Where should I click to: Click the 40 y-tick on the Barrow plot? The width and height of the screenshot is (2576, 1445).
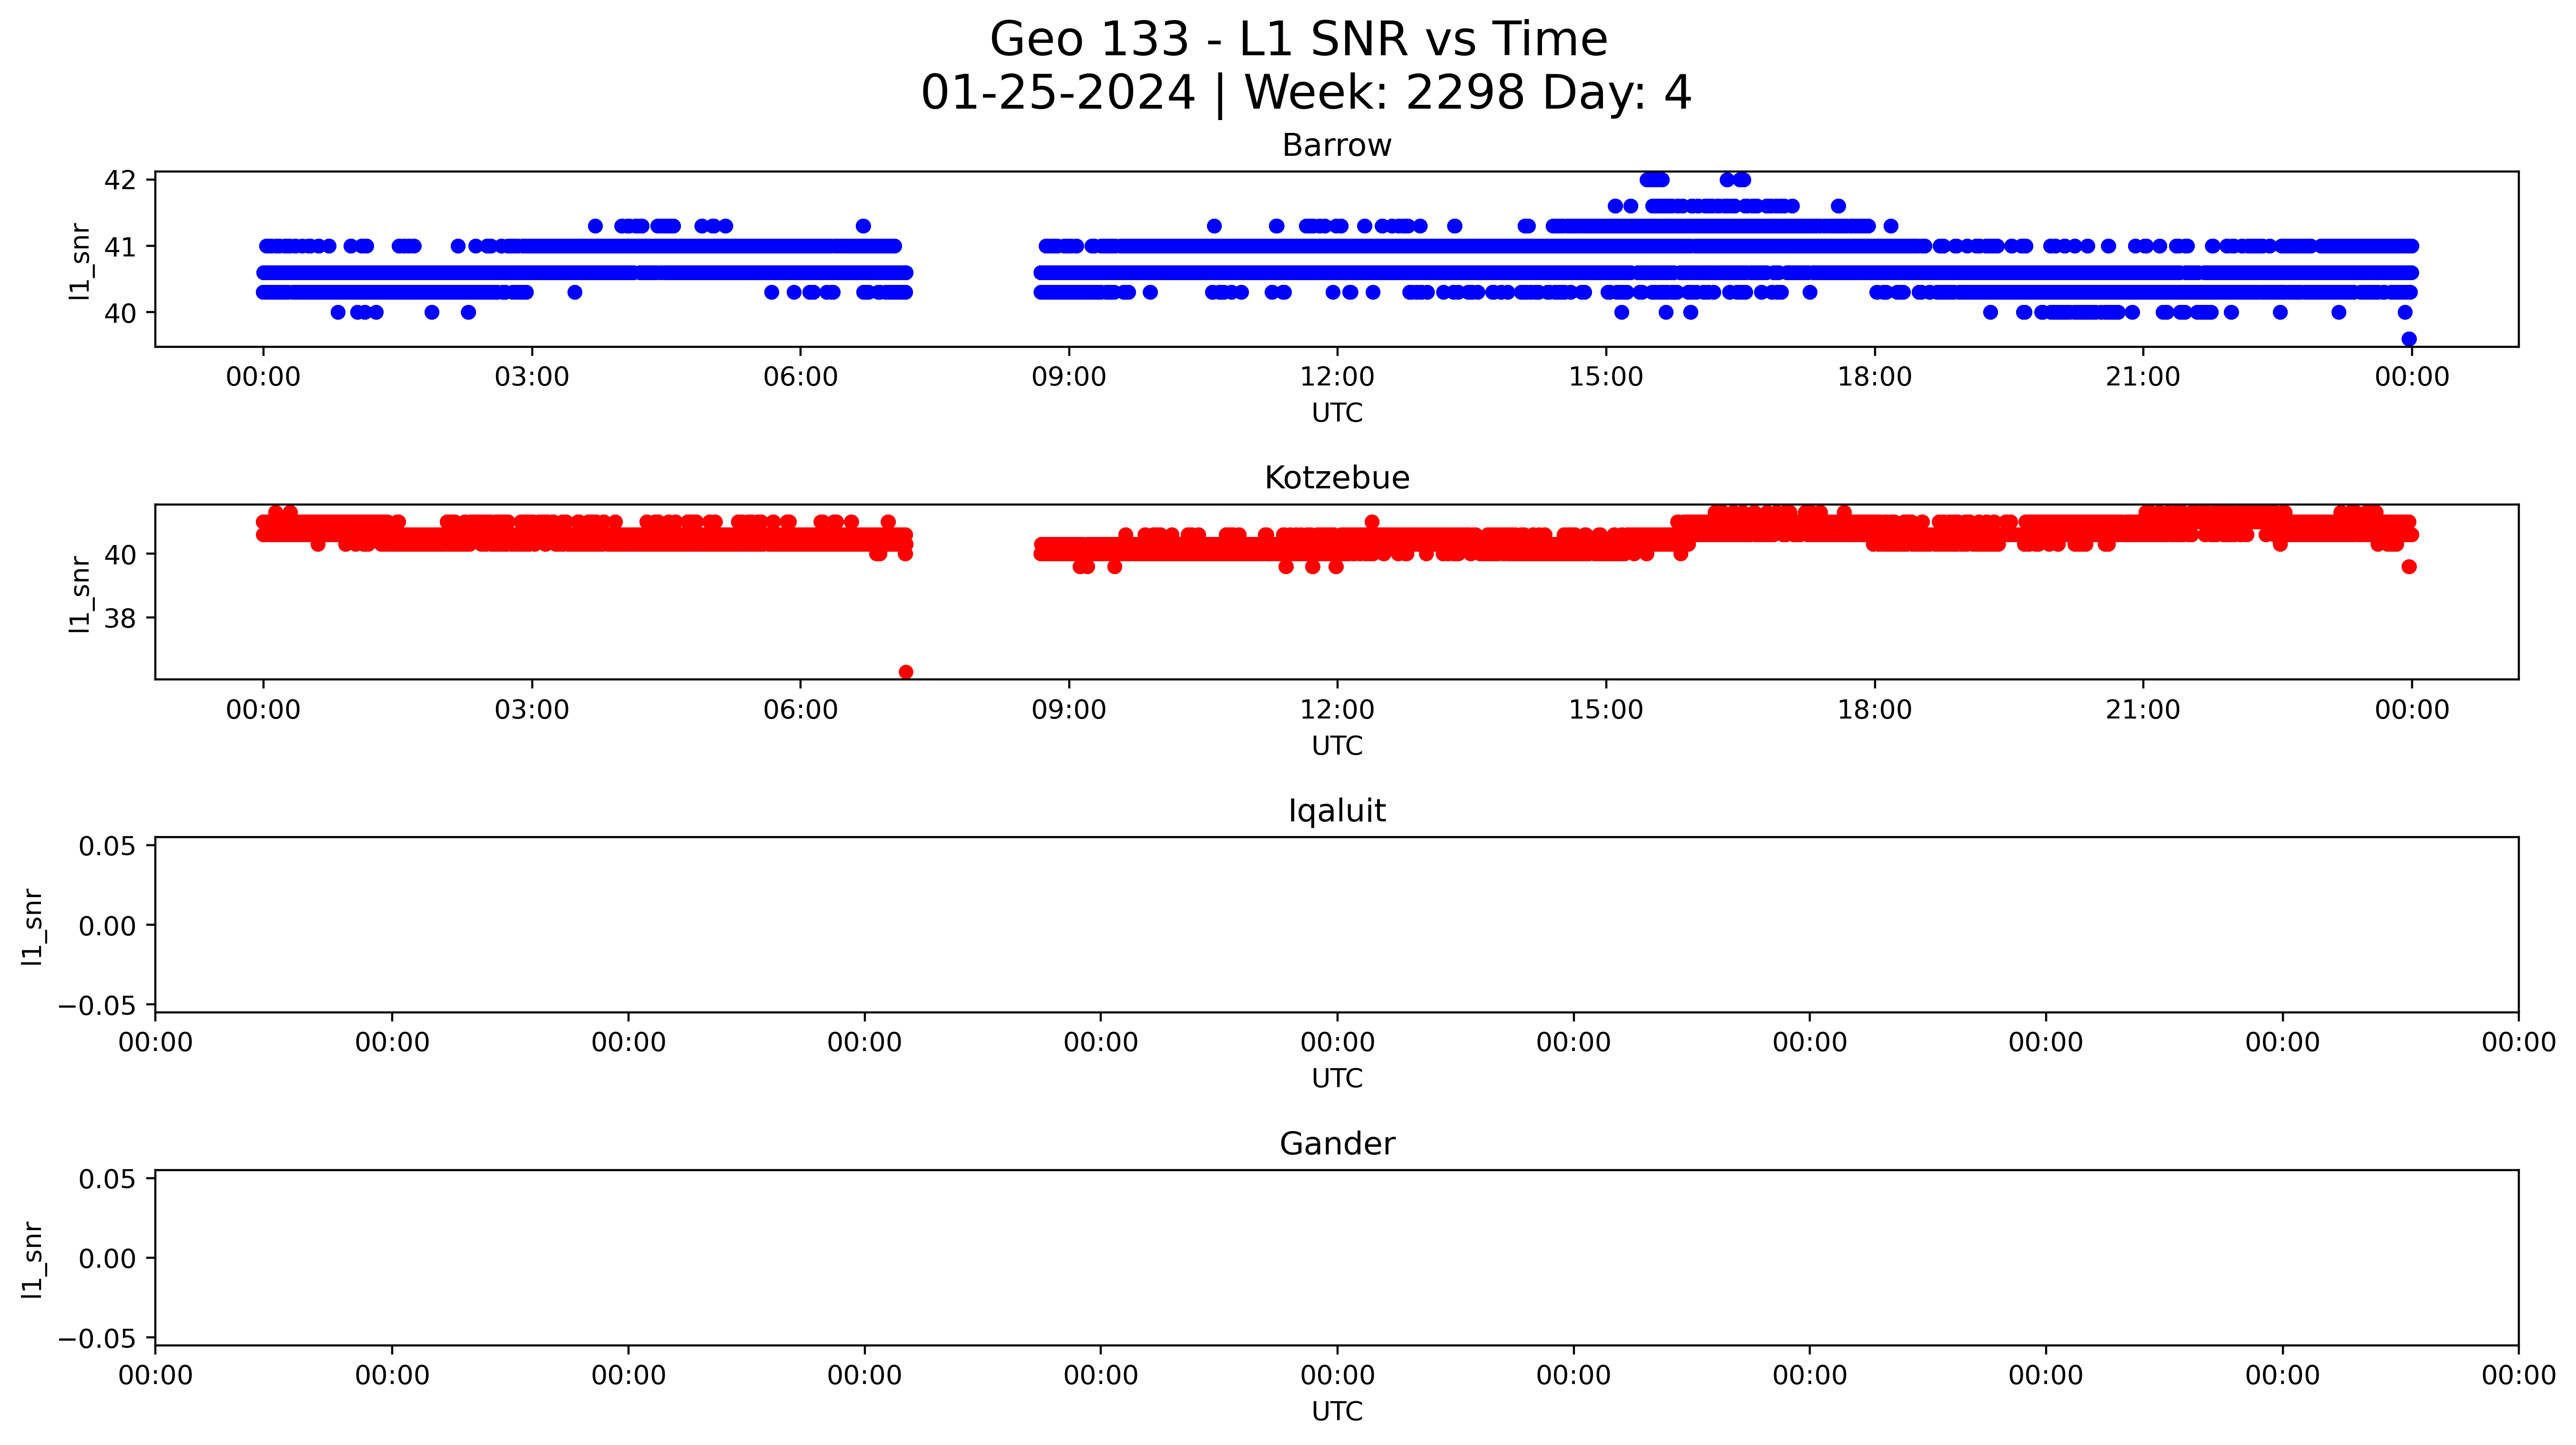120,313
